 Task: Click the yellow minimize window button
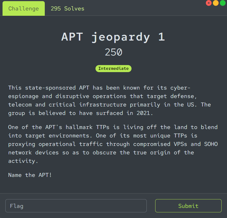pos(216,3)
